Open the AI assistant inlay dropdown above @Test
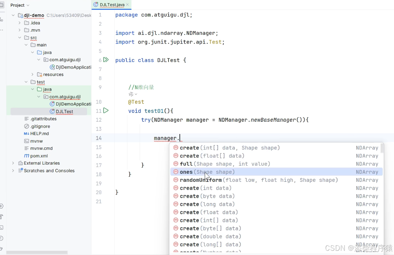Image resolution: width=394 pixels, height=255 pixels. pos(133,94)
